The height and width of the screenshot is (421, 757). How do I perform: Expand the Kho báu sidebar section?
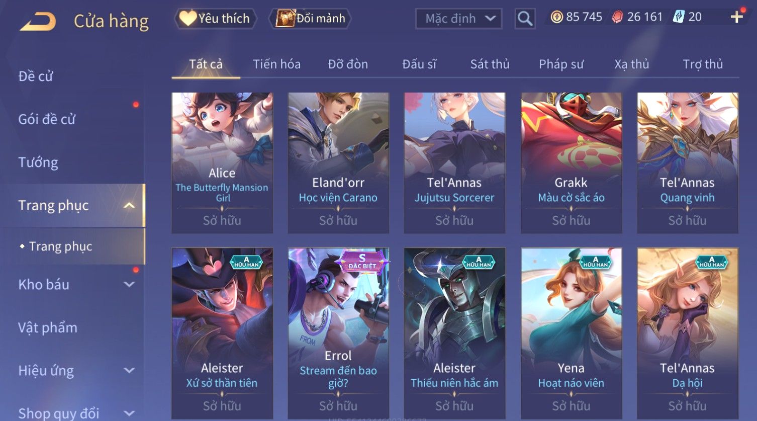tap(129, 284)
